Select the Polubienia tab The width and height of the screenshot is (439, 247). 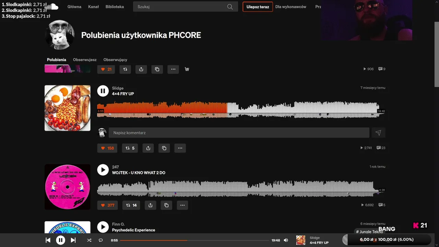point(57,60)
